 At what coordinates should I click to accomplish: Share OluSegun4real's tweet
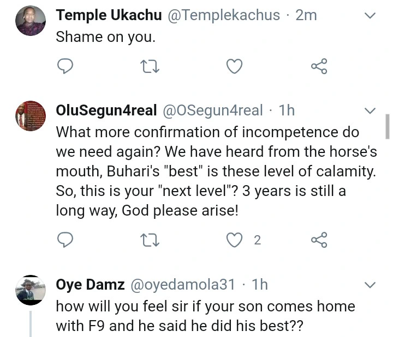tap(319, 239)
